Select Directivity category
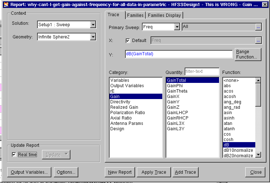 136,102
